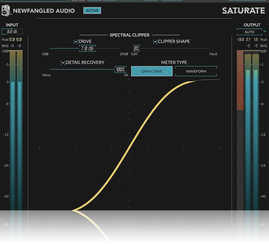Click the Newfangled Audio speaker logo

click(6, 11)
